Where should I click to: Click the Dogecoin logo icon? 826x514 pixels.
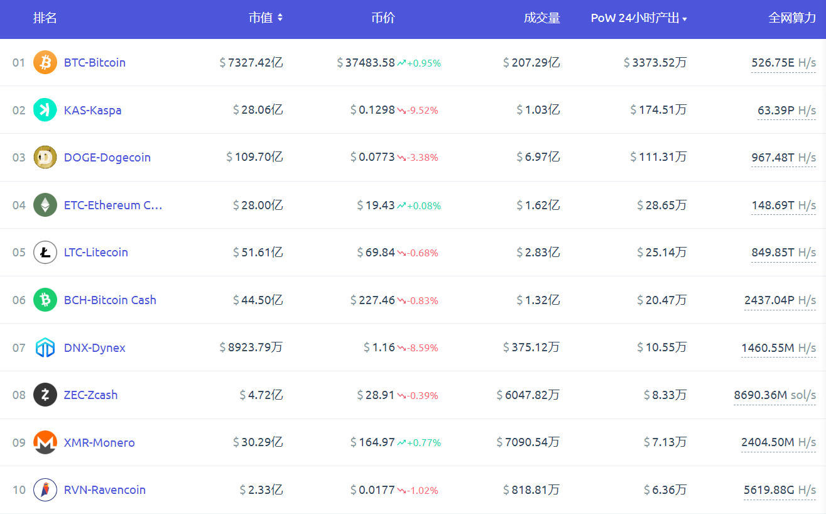45,157
